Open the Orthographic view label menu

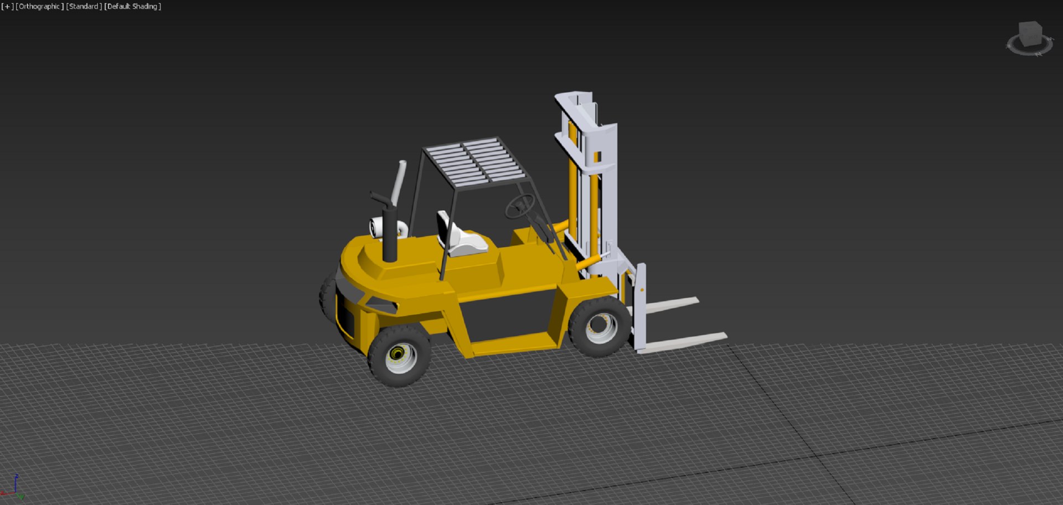click(40, 7)
